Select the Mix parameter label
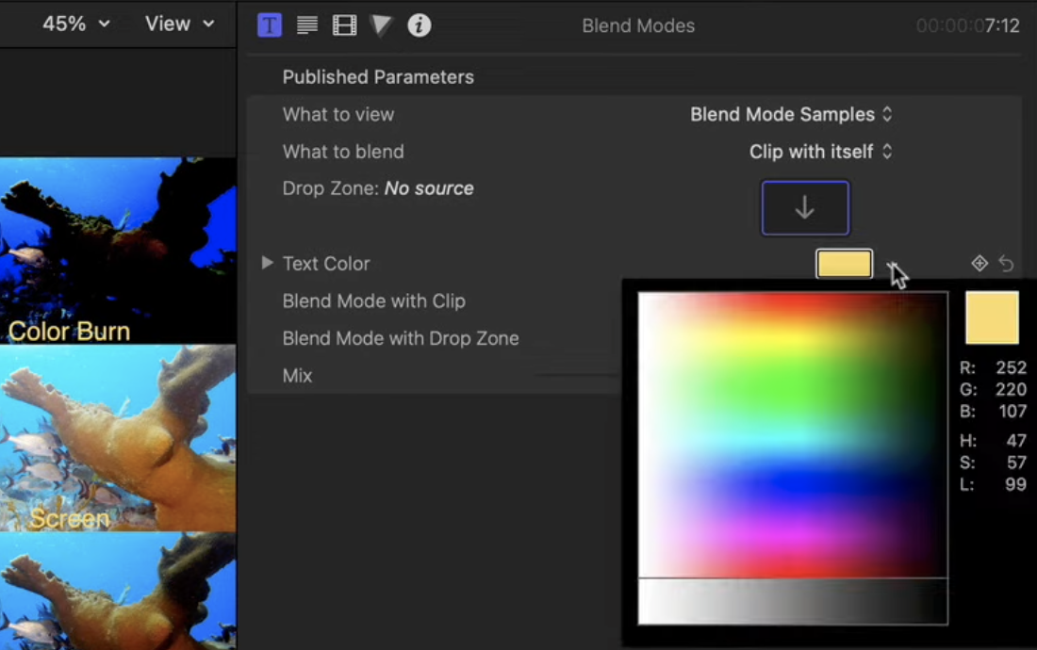 pyautogui.click(x=297, y=376)
